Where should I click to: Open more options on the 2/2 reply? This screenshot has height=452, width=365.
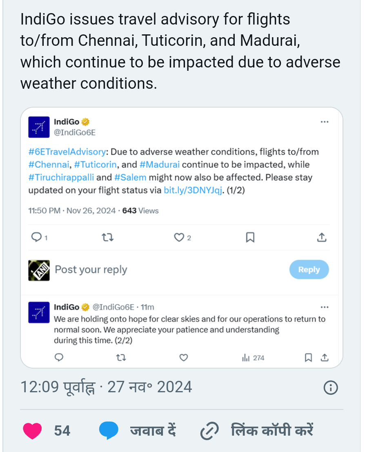coord(325,307)
